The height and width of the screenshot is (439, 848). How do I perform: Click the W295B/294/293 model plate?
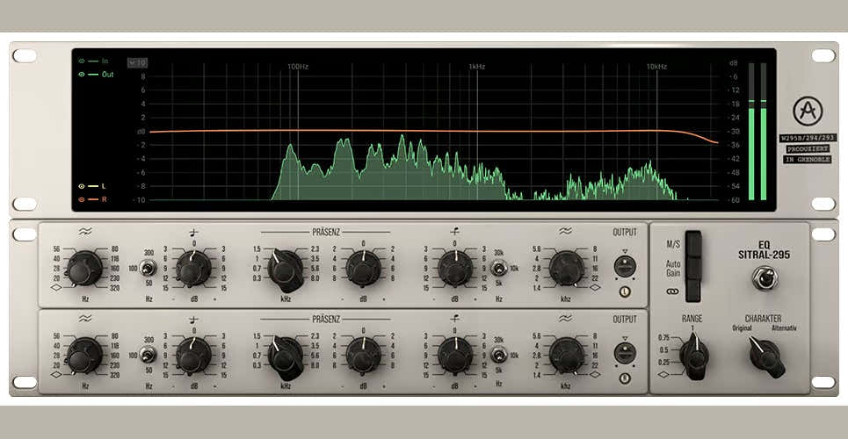coord(808,138)
